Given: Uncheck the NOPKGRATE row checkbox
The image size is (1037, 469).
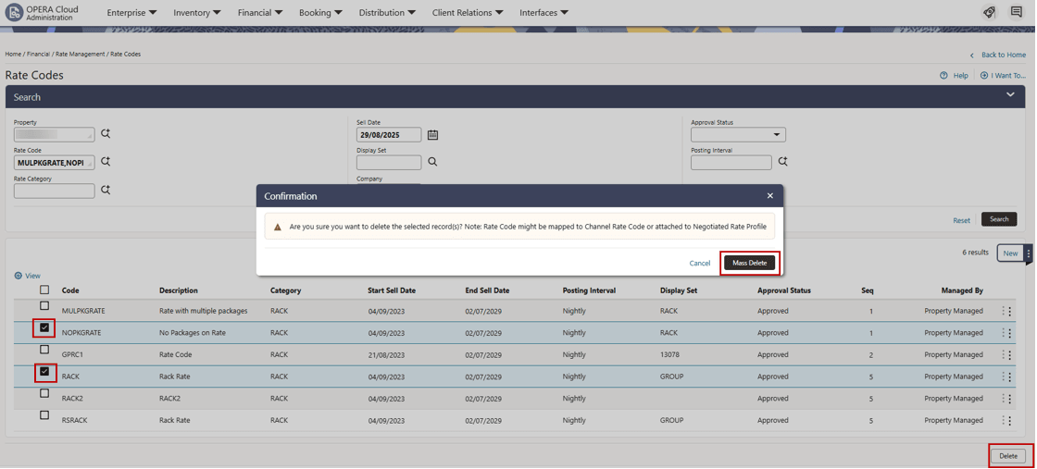Looking at the screenshot, I should click(44, 327).
